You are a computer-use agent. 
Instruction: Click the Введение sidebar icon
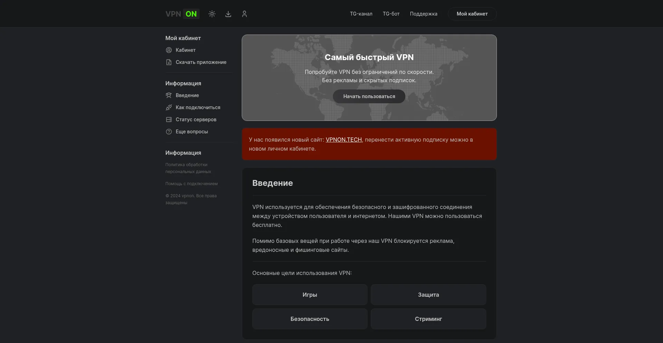pyautogui.click(x=169, y=95)
